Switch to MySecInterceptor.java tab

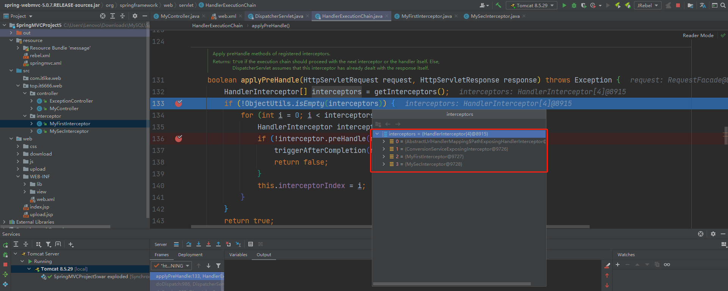tap(495, 16)
